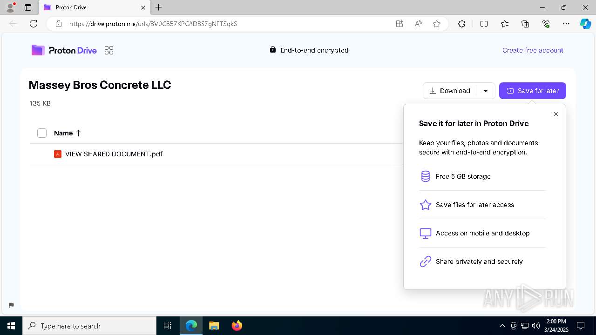View site information padlock
The height and width of the screenshot is (335, 596).
[x=58, y=24]
